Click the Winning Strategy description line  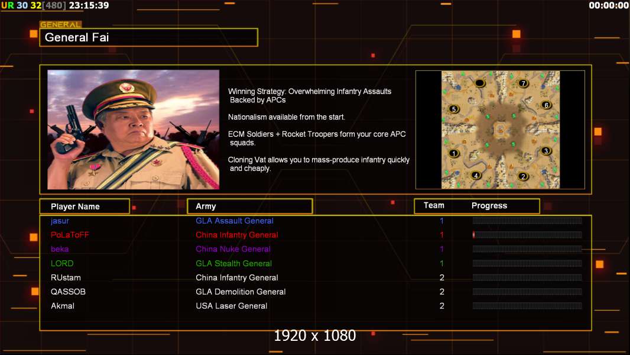pos(310,96)
